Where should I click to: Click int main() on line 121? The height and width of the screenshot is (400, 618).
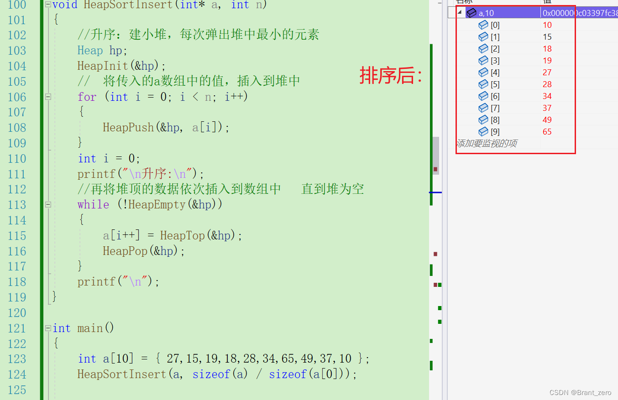[x=84, y=328]
